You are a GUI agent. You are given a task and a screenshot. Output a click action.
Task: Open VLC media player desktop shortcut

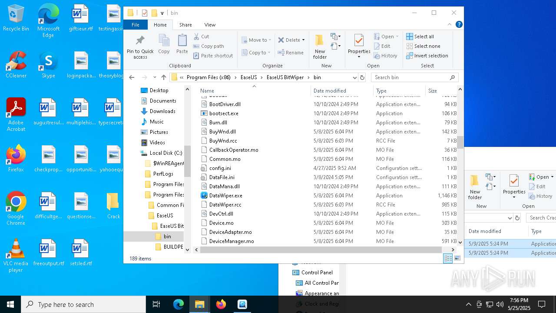click(16, 256)
